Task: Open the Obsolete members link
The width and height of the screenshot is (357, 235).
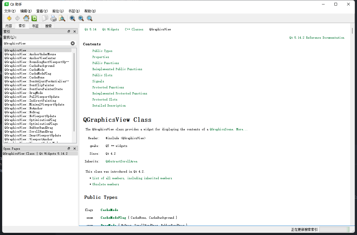Action: tap(106, 184)
